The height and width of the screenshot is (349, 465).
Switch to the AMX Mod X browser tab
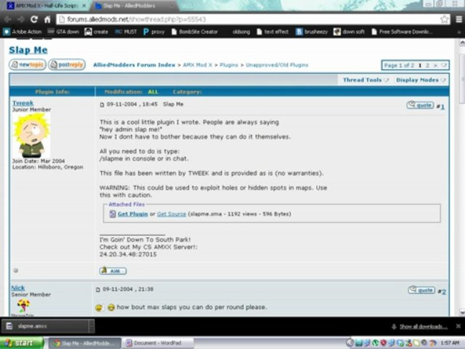(46, 6)
